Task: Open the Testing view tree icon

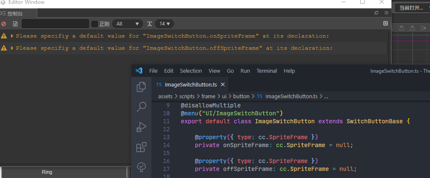Action: (x=141, y=167)
